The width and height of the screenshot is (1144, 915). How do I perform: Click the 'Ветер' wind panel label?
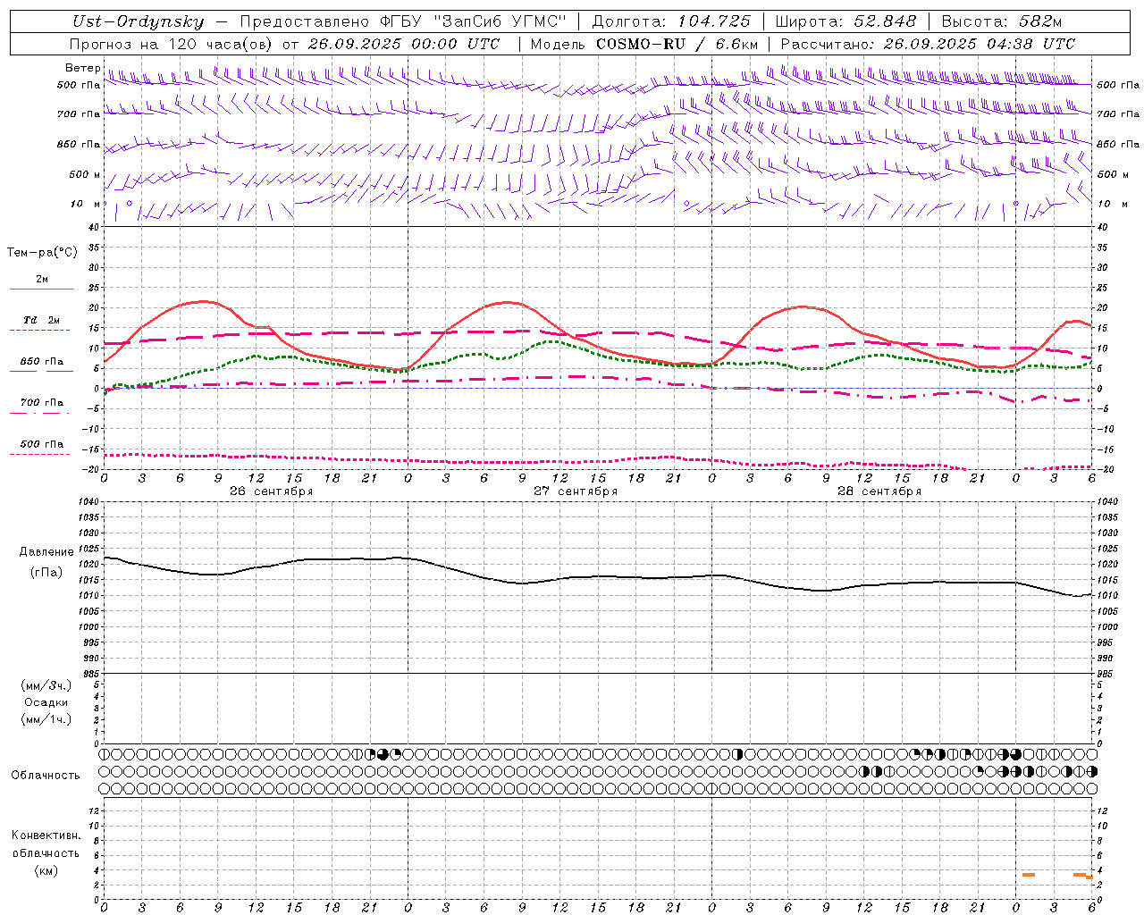point(82,68)
